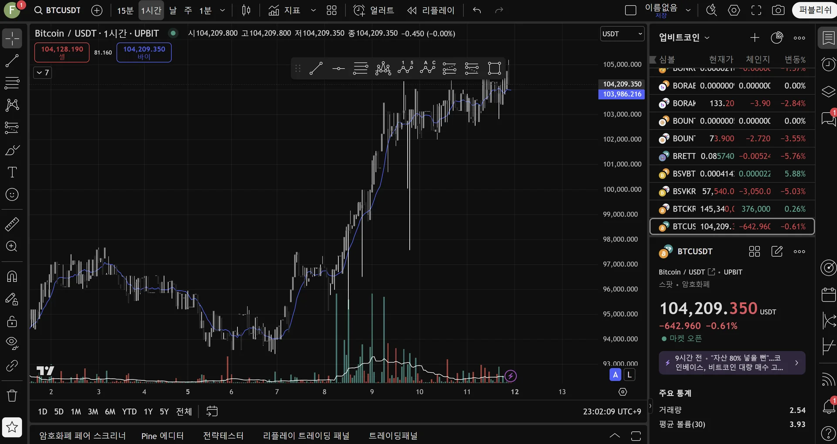The width and height of the screenshot is (837, 444).
Task: Undo the last chart action
Action: [x=477, y=10]
